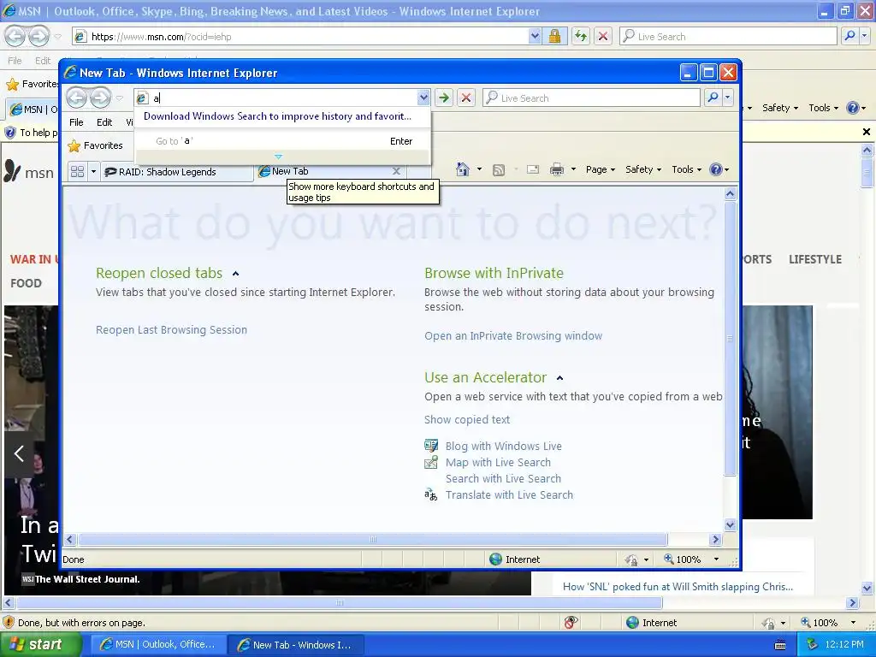Click the previous-slide arrow on MSN carousel
Image resolution: width=876 pixels, height=657 pixels.
tap(19, 453)
